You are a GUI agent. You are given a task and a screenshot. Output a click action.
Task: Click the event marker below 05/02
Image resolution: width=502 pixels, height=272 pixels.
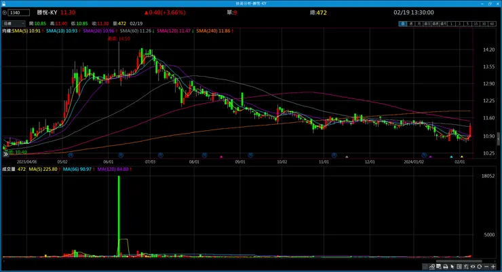(x=71, y=155)
